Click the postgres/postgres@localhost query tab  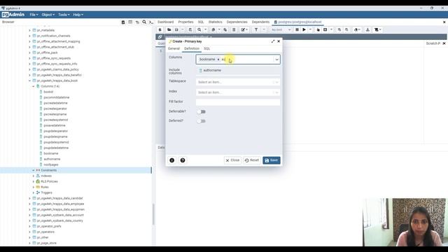click(297, 22)
